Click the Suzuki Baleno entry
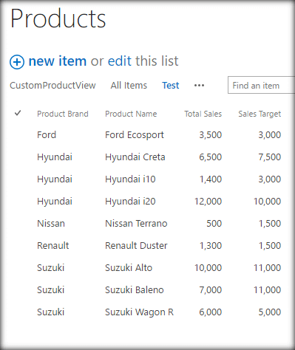 coord(135,290)
